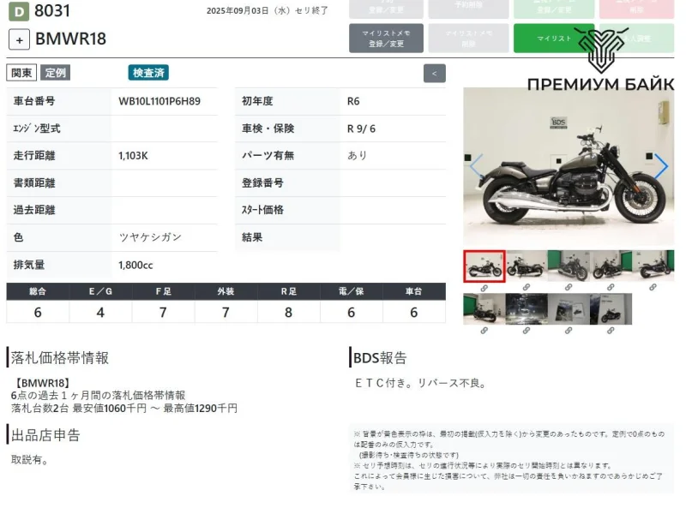Collapse panel using the gray < button
Screen dimensions: 686x514
[434, 73]
